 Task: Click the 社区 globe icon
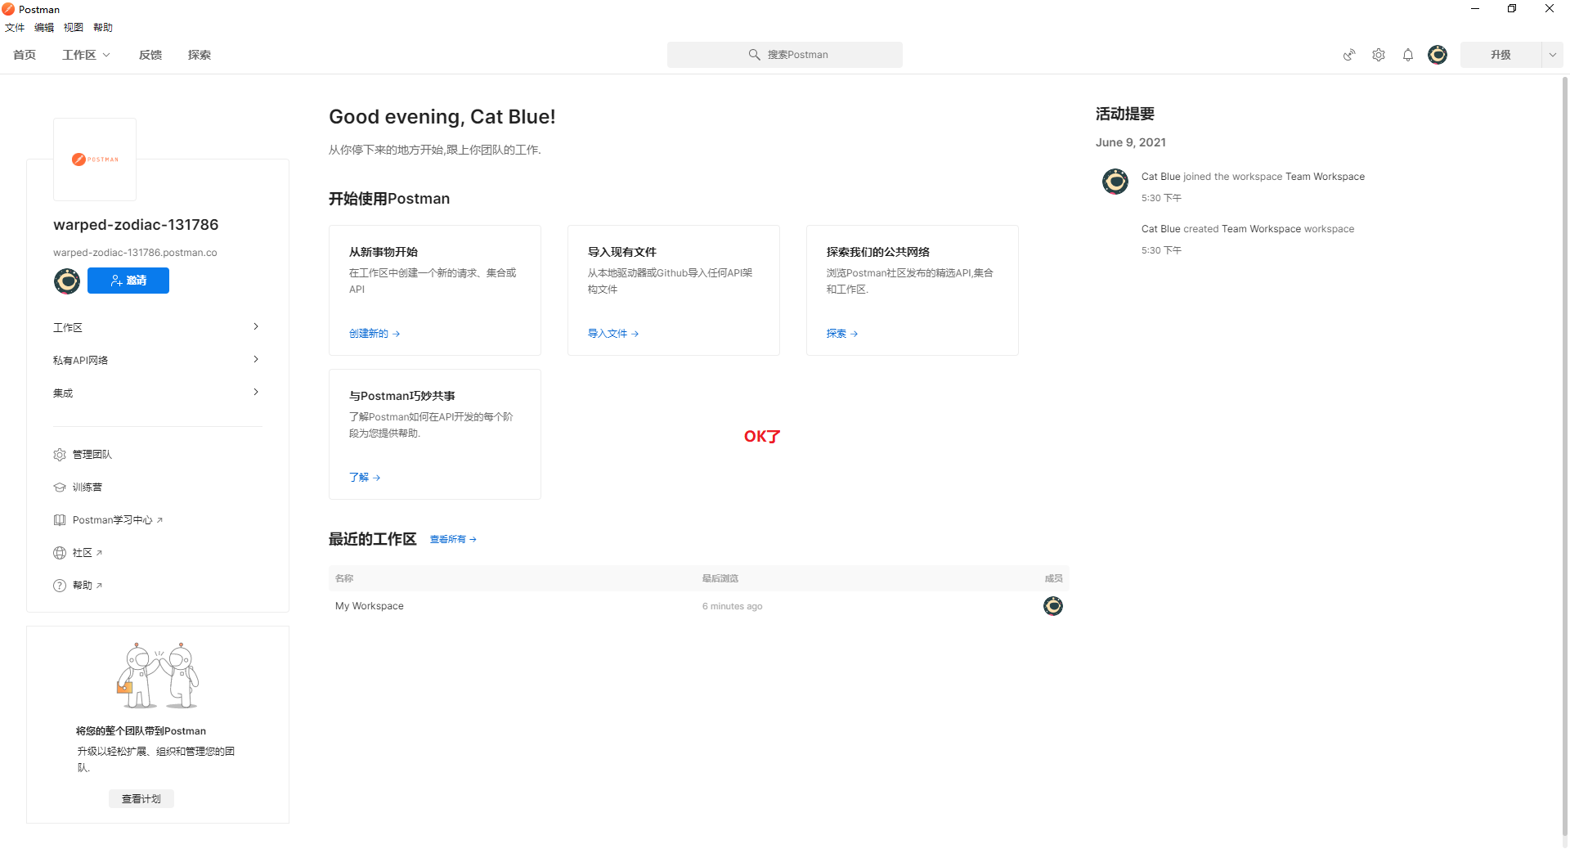pos(60,553)
